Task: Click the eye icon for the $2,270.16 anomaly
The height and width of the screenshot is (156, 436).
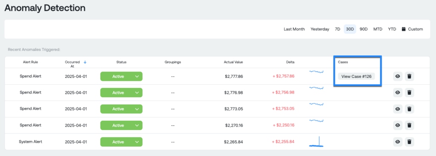Action: click(x=398, y=125)
